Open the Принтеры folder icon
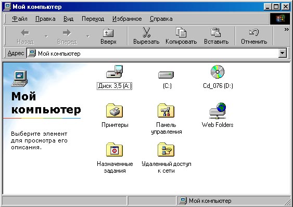This screenshot has width=293, height=207. coord(114,111)
